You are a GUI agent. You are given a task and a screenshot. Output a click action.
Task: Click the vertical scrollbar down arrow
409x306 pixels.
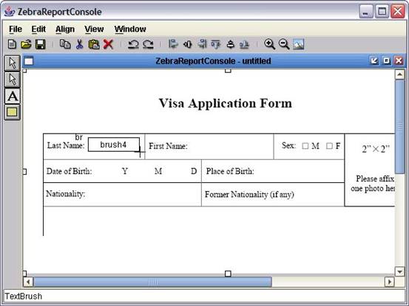tap(399, 271)
